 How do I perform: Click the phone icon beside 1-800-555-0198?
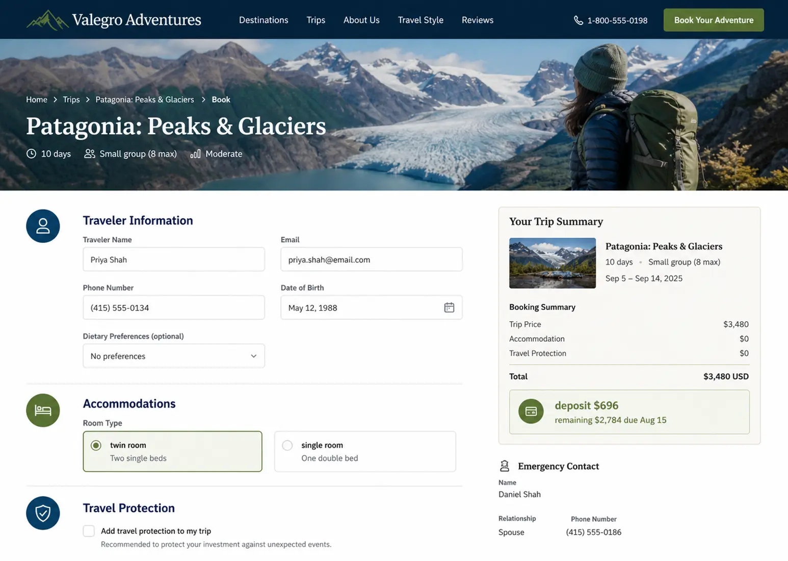[578, 20]
